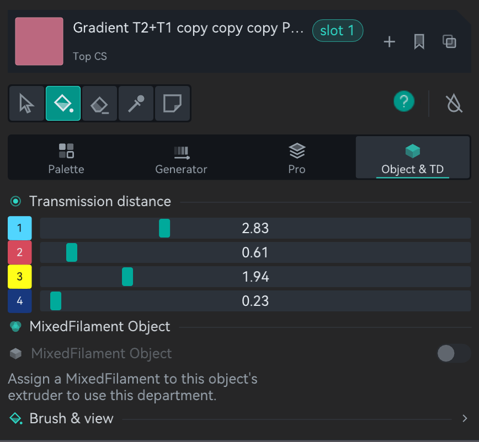
Task: Click the gray cube MixedFilament icon
Action: click(x=15, y=353)
